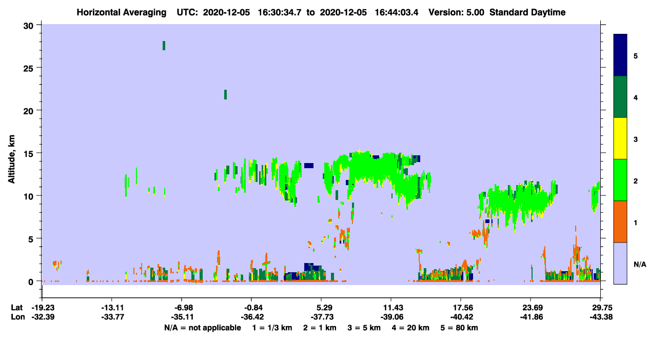This screenshot has width=667, height=342.
Task: Click the orange level 1 color swatch
Action: click(620, 222)
